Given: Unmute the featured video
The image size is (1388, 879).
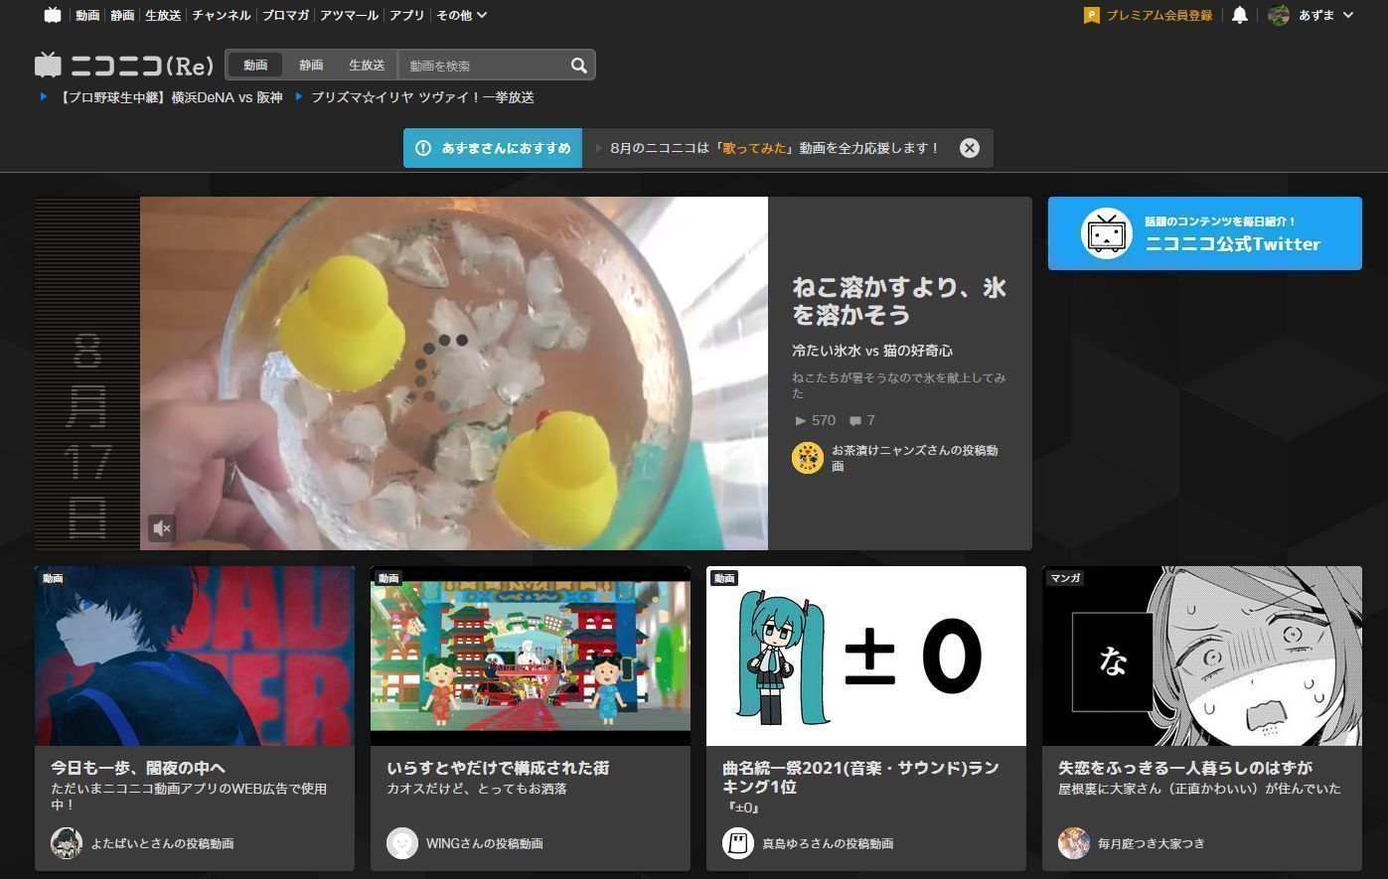Looking at the screenshot, I should coord(162,528).
